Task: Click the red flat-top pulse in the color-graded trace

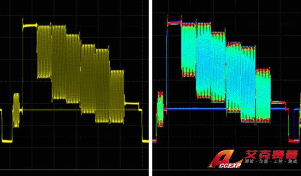Action: coord(174,23)
